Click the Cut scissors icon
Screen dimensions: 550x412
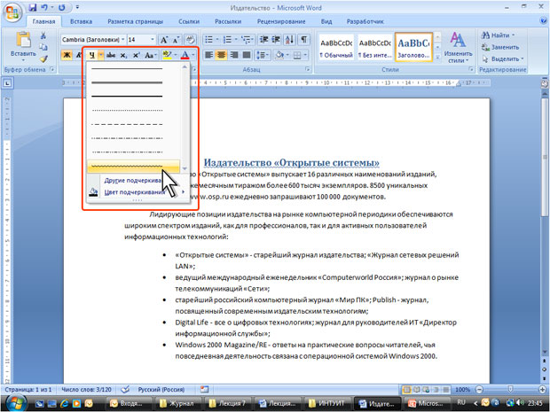click(x=43, y=35)
